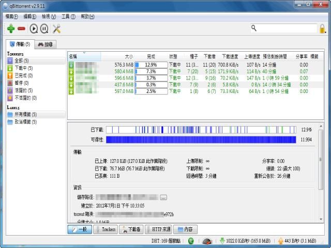Select the 已完成 (0) completed filter
331x248 pixels.
23,75
